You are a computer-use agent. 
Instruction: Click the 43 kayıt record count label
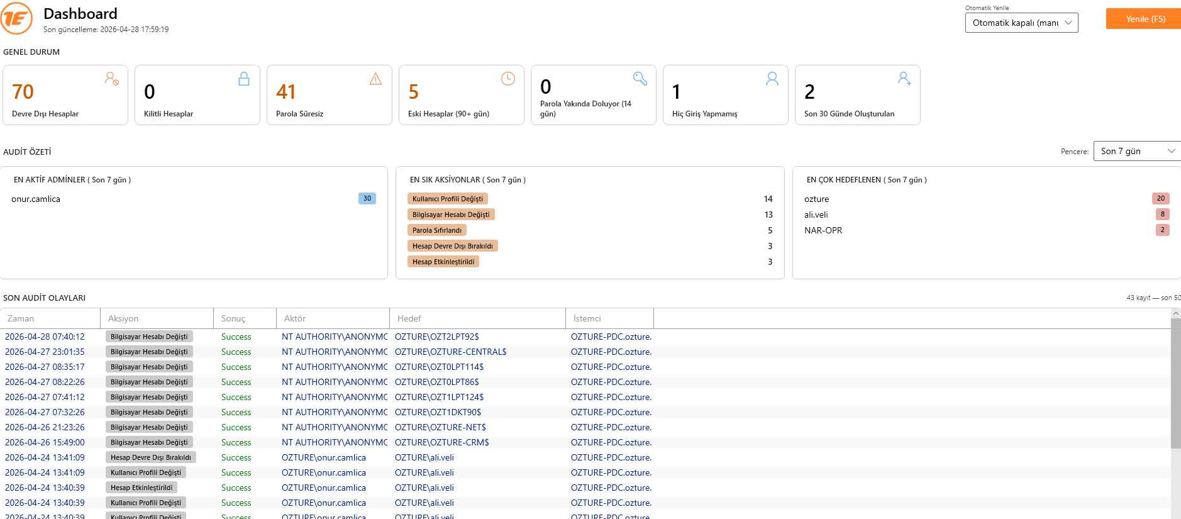point(1153,298)
